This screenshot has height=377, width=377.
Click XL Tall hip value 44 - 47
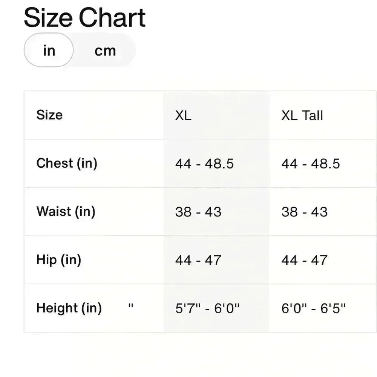304,260
